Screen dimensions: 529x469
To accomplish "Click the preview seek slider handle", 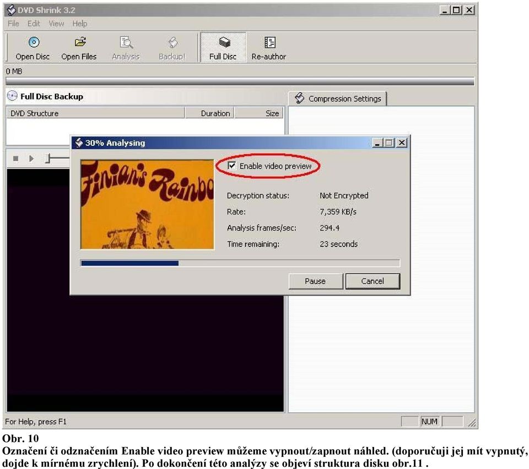I will (x=48, y=159).
